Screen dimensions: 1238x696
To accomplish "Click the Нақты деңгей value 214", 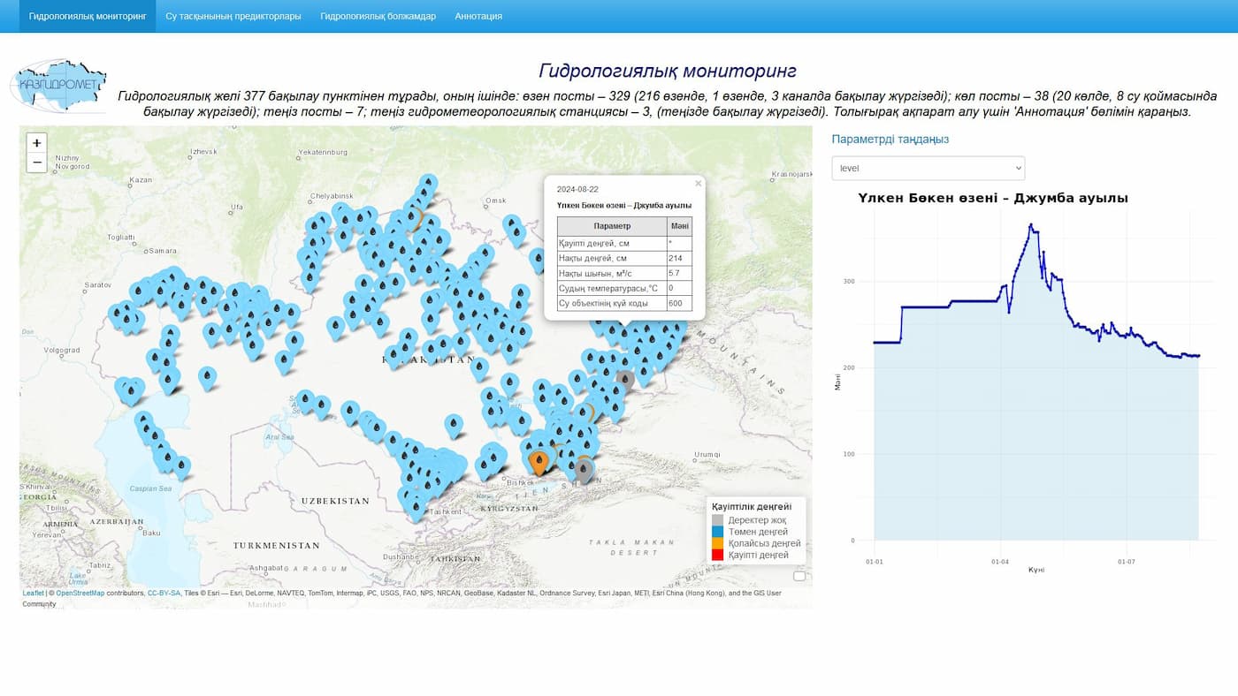I will pyautogui.click(x=679, y=258).
